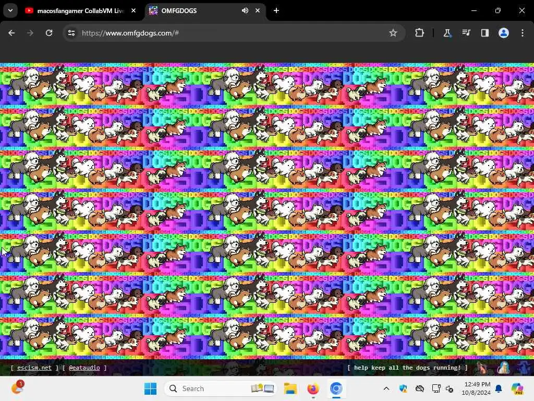Screen dimensions: 534x401
Task: Open the @eataudio link
Action: pos(84,368)
